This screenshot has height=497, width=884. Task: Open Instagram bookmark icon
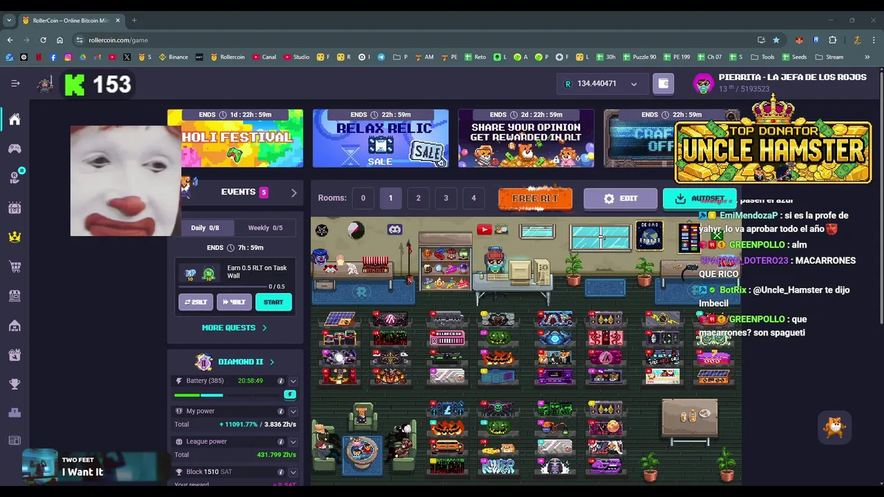pos(68,57)
